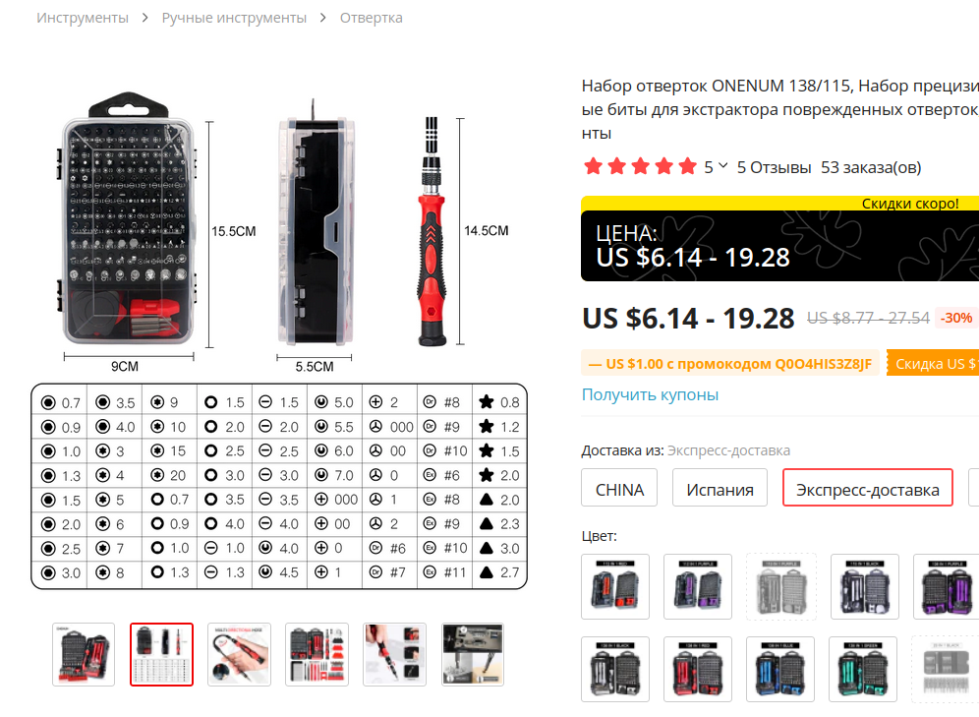
Task: Go to Ручные инструменты category
Action: tap(234, 18)
